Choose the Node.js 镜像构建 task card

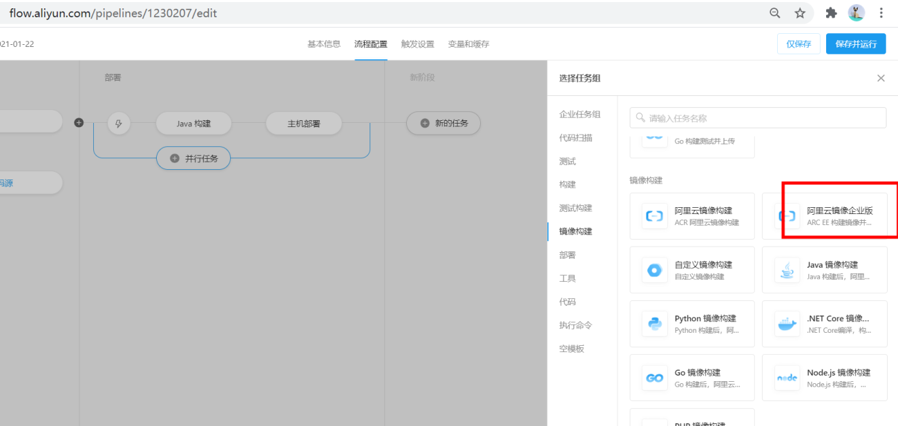point(825,378)
